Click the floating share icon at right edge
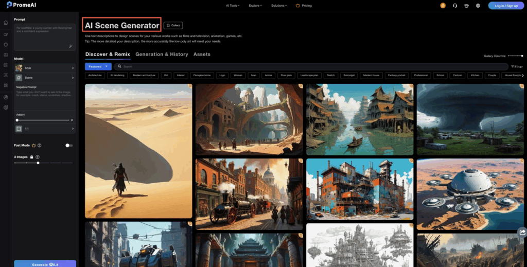The width and height of the screenshot is (527, 267). point(522,233)
